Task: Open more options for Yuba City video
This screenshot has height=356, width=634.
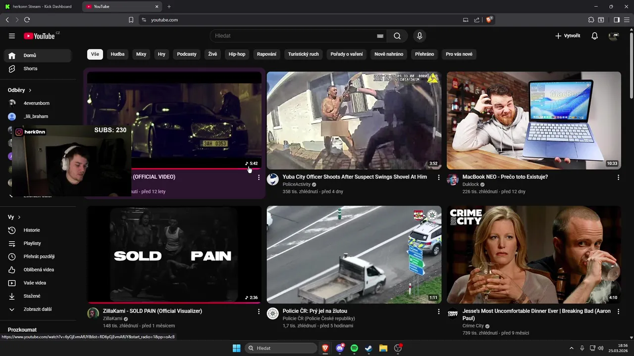Action: point(438,177)
